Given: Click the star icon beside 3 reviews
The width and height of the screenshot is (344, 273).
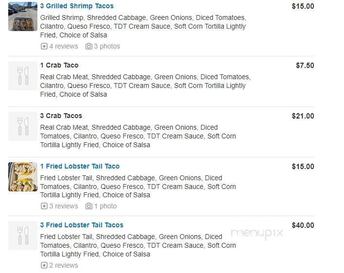Looking at the screenshot, I should click(x=44, y=206).
